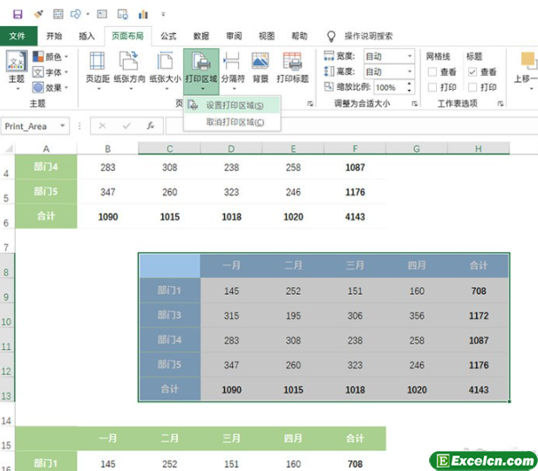538x471 pixels.
Task: Click value 347 in row 5
Action: pyautogui.click(x=108, y=192)
